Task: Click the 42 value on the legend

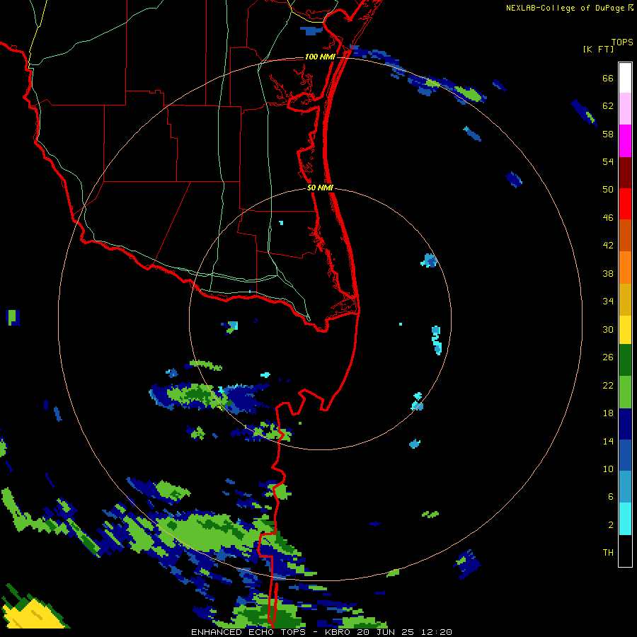Action: [608, 246]
